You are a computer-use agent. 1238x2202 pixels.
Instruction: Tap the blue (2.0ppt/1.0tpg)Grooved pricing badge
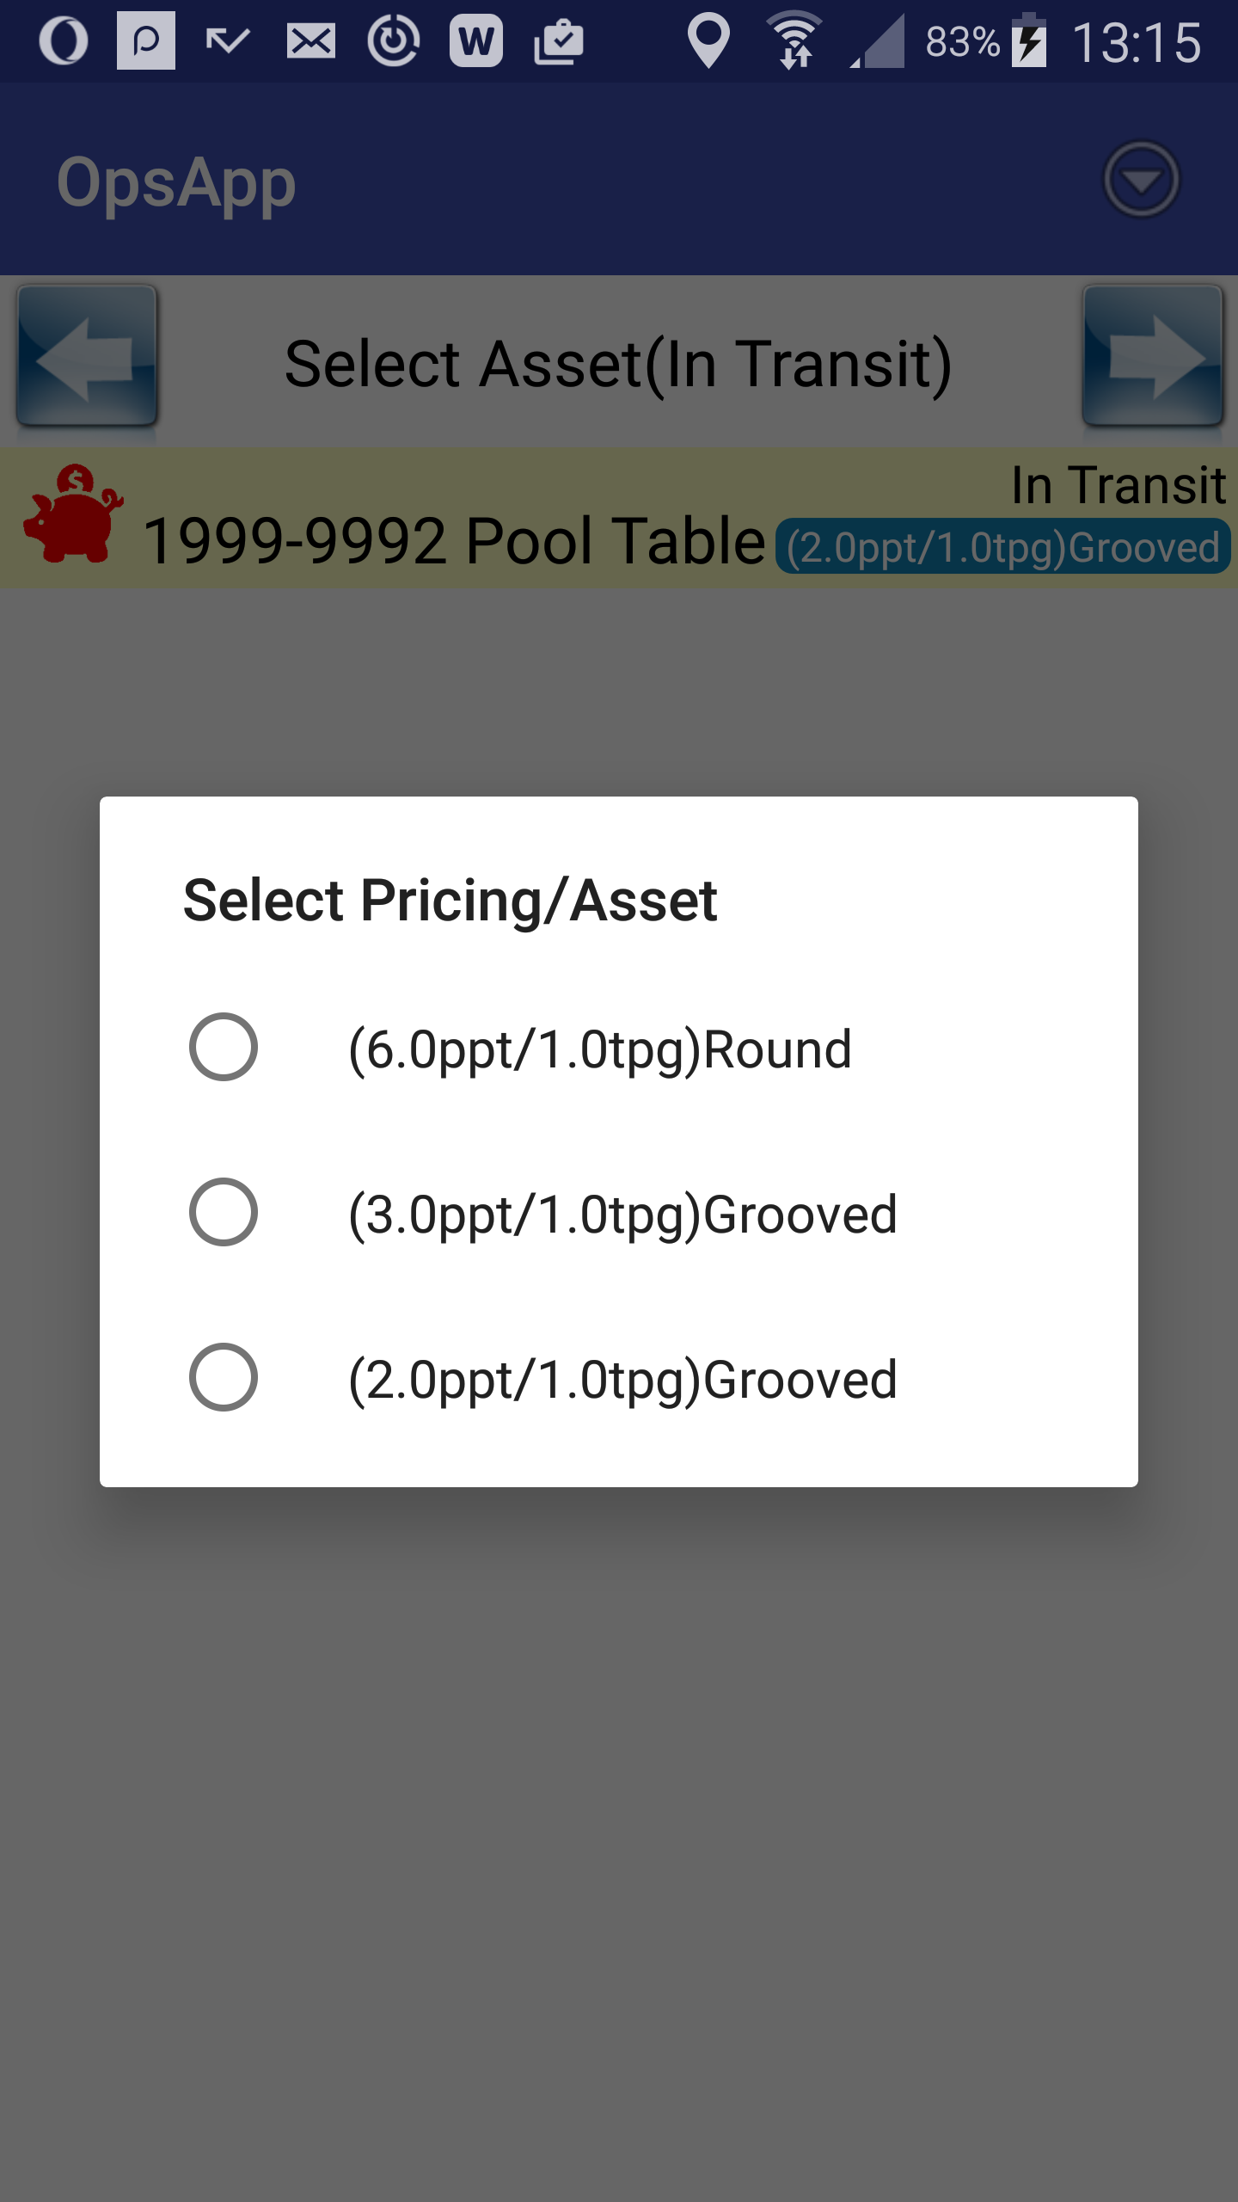tap(1002, 547)
